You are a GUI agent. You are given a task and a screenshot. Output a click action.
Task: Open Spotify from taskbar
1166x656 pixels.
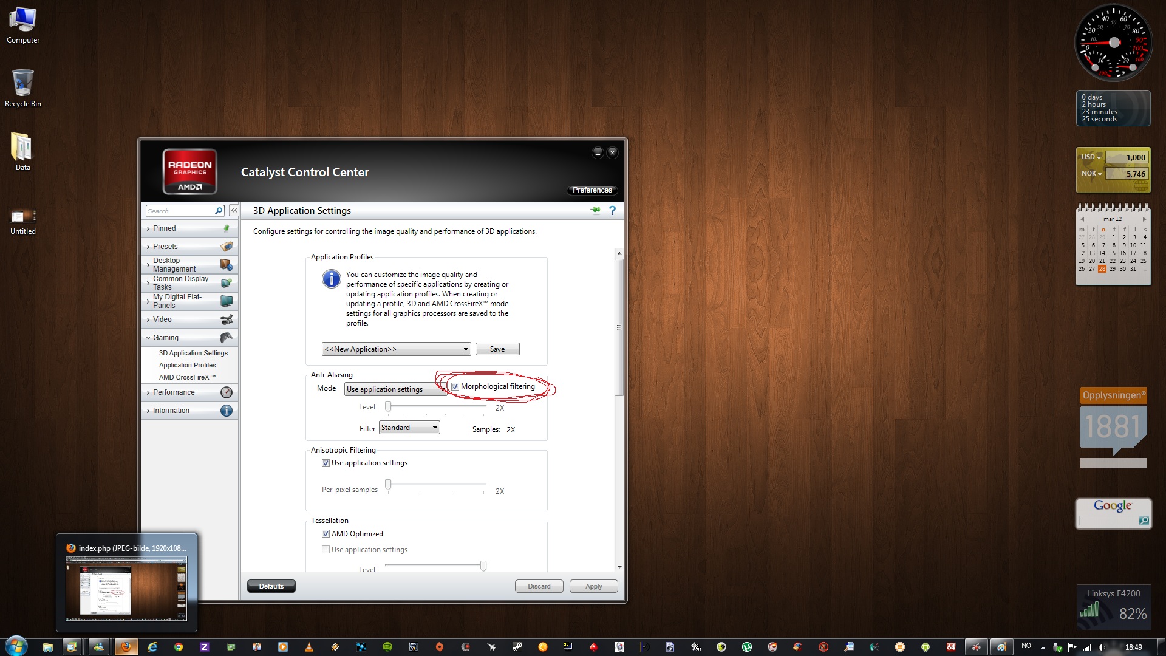[x=387, y=647]
